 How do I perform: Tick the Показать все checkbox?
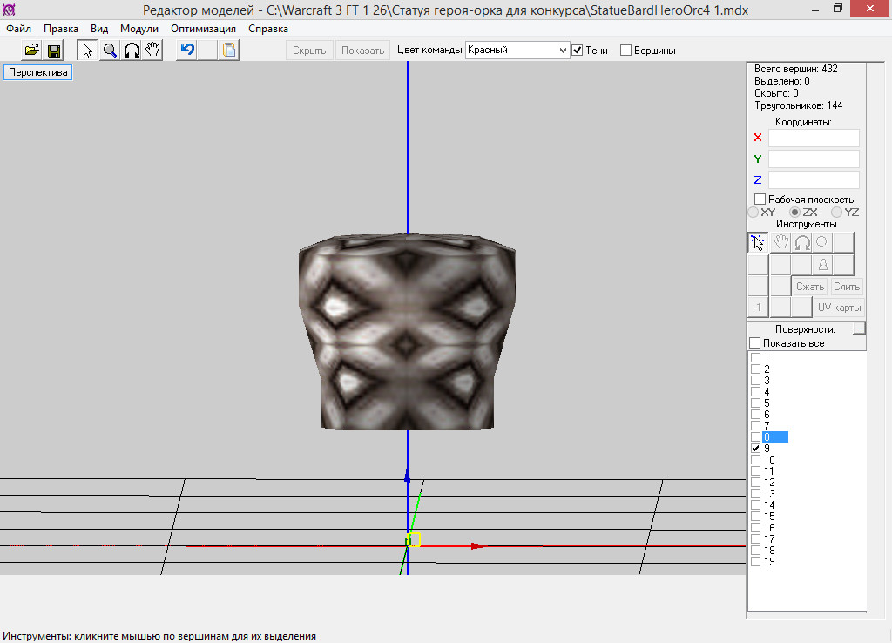pyautogui.click(x=755, y=343)
